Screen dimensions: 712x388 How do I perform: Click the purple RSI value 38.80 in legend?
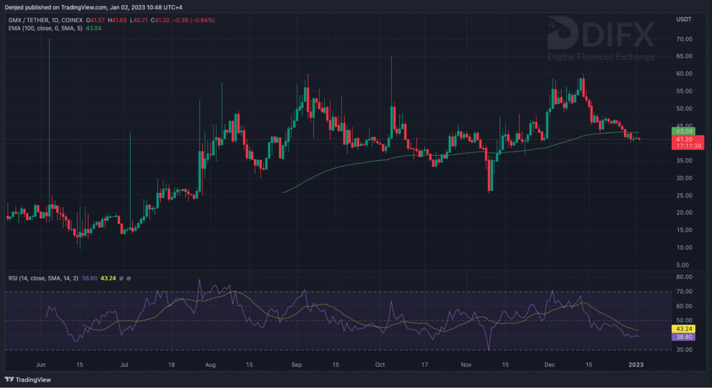[x=89, y=278]
